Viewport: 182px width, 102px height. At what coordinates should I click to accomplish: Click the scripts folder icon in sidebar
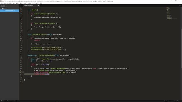pos(3,8)
